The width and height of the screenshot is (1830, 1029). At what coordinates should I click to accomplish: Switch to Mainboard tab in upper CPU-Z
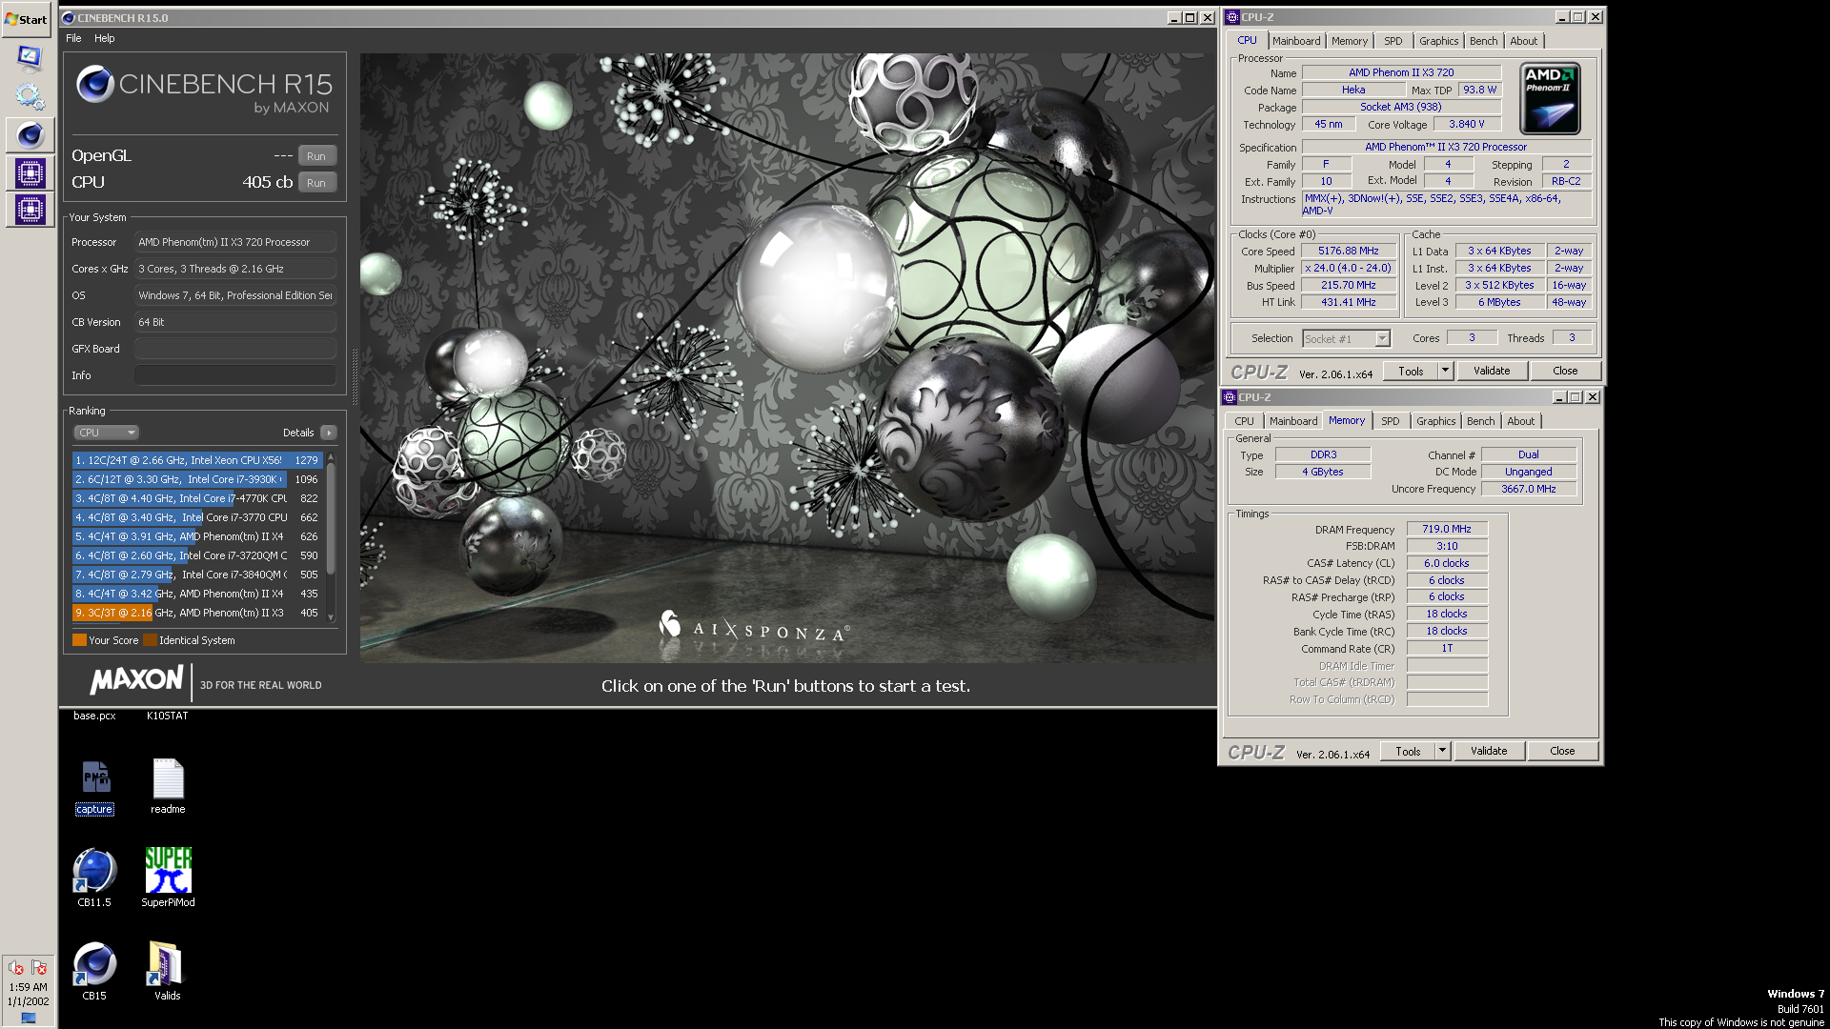click(1296, 41)
